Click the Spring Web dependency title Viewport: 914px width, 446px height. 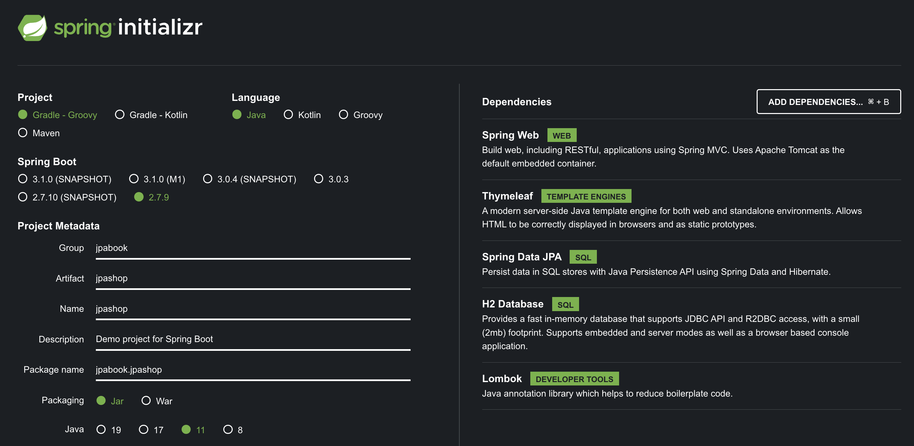tap(510, 135)
